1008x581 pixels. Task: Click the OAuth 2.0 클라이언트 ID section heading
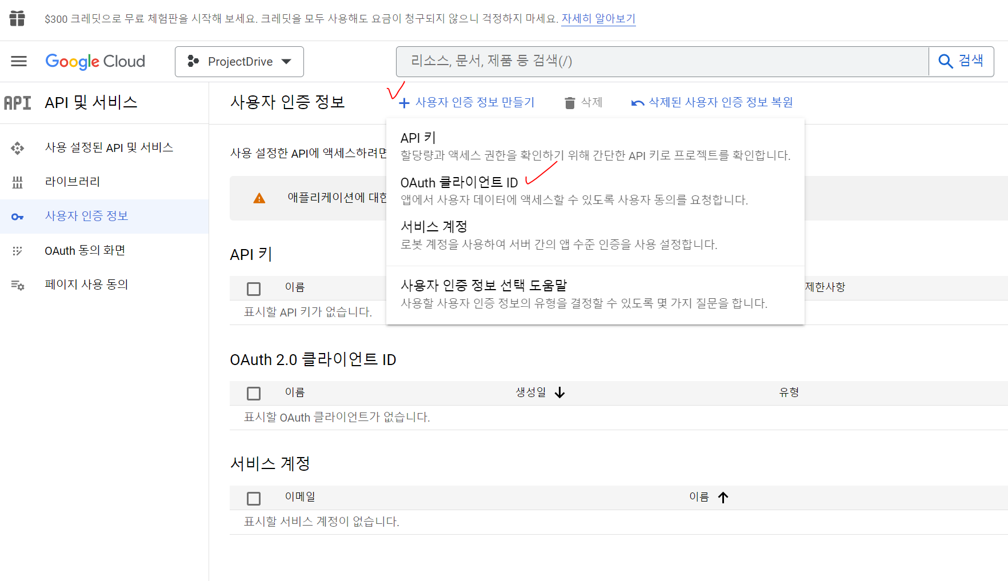point(313,360)
